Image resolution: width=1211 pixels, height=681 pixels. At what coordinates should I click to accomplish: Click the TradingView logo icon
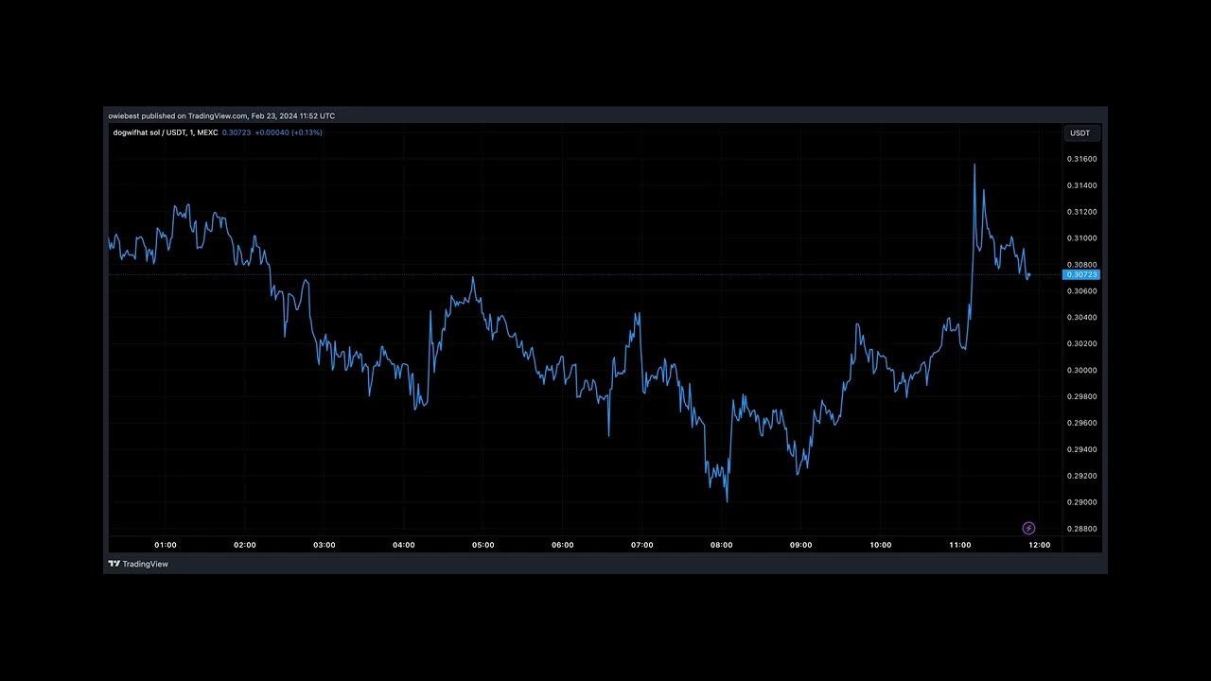tap(114, 564)
